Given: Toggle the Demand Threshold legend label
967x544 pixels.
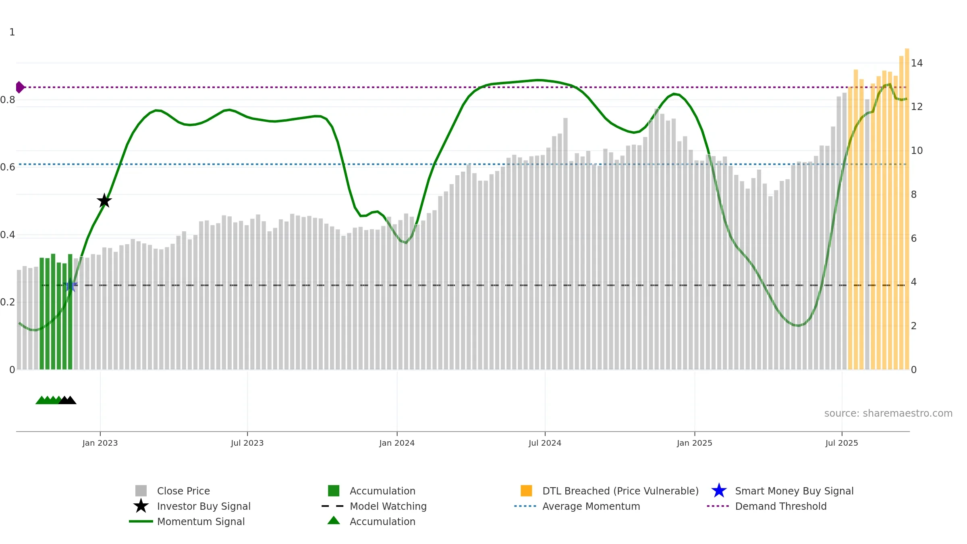Looking at the screenshot, I should [780, 506].
